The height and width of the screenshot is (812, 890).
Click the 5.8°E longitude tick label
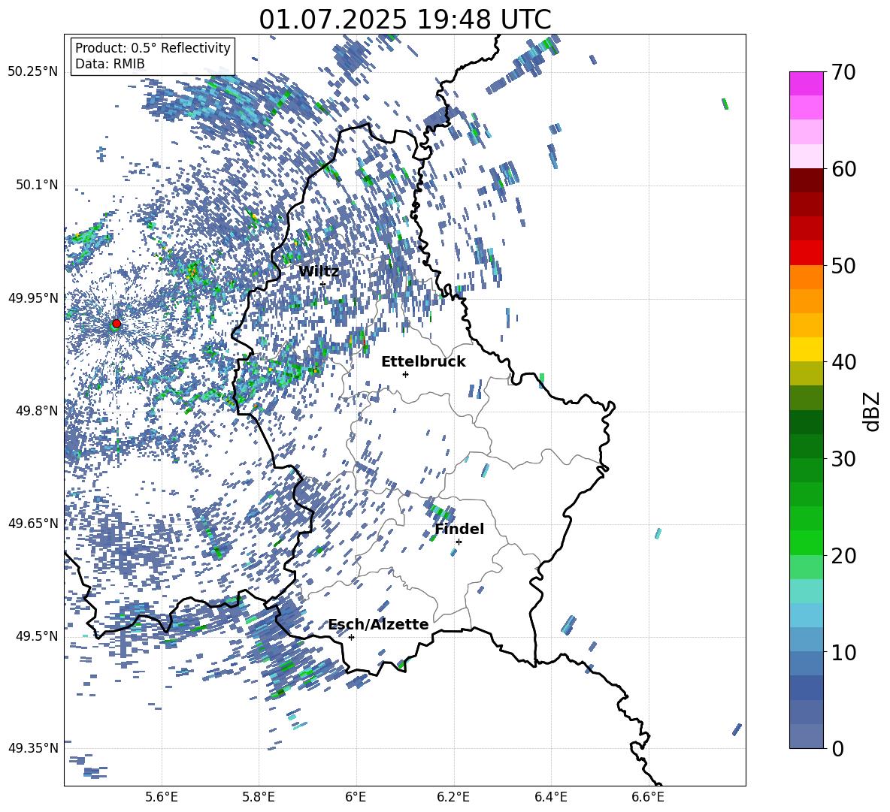click(x=259, y=797)
